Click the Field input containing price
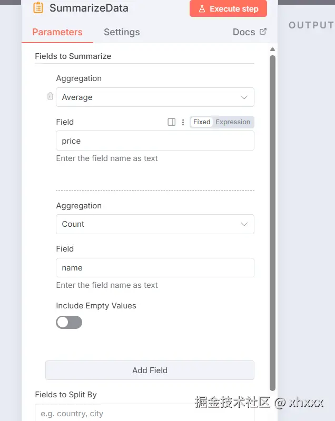 coord(155,141)
